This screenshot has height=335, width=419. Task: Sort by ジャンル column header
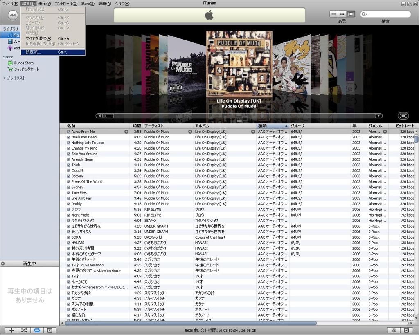click(x=378, y=126)
